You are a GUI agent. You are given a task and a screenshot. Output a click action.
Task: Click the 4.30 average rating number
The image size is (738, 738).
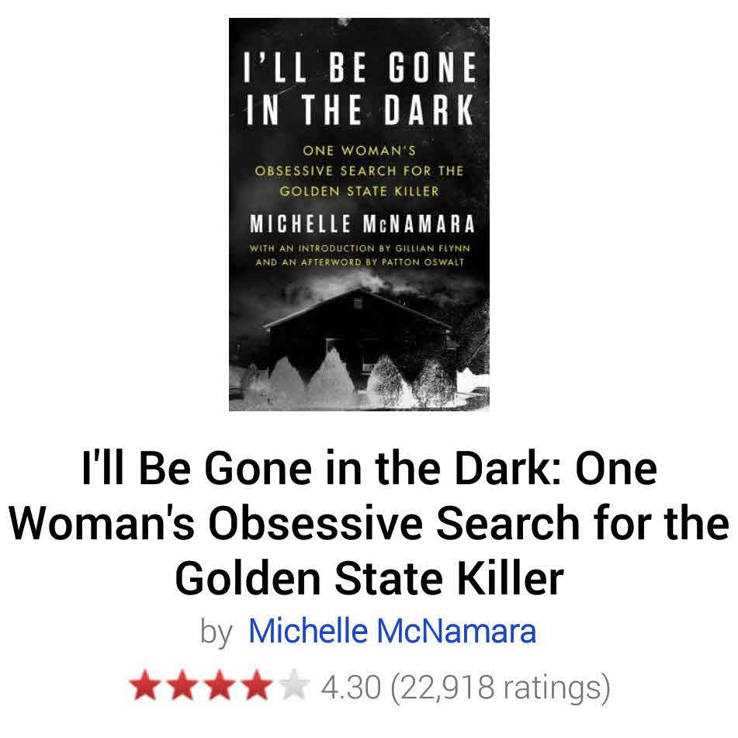(351, 687)
